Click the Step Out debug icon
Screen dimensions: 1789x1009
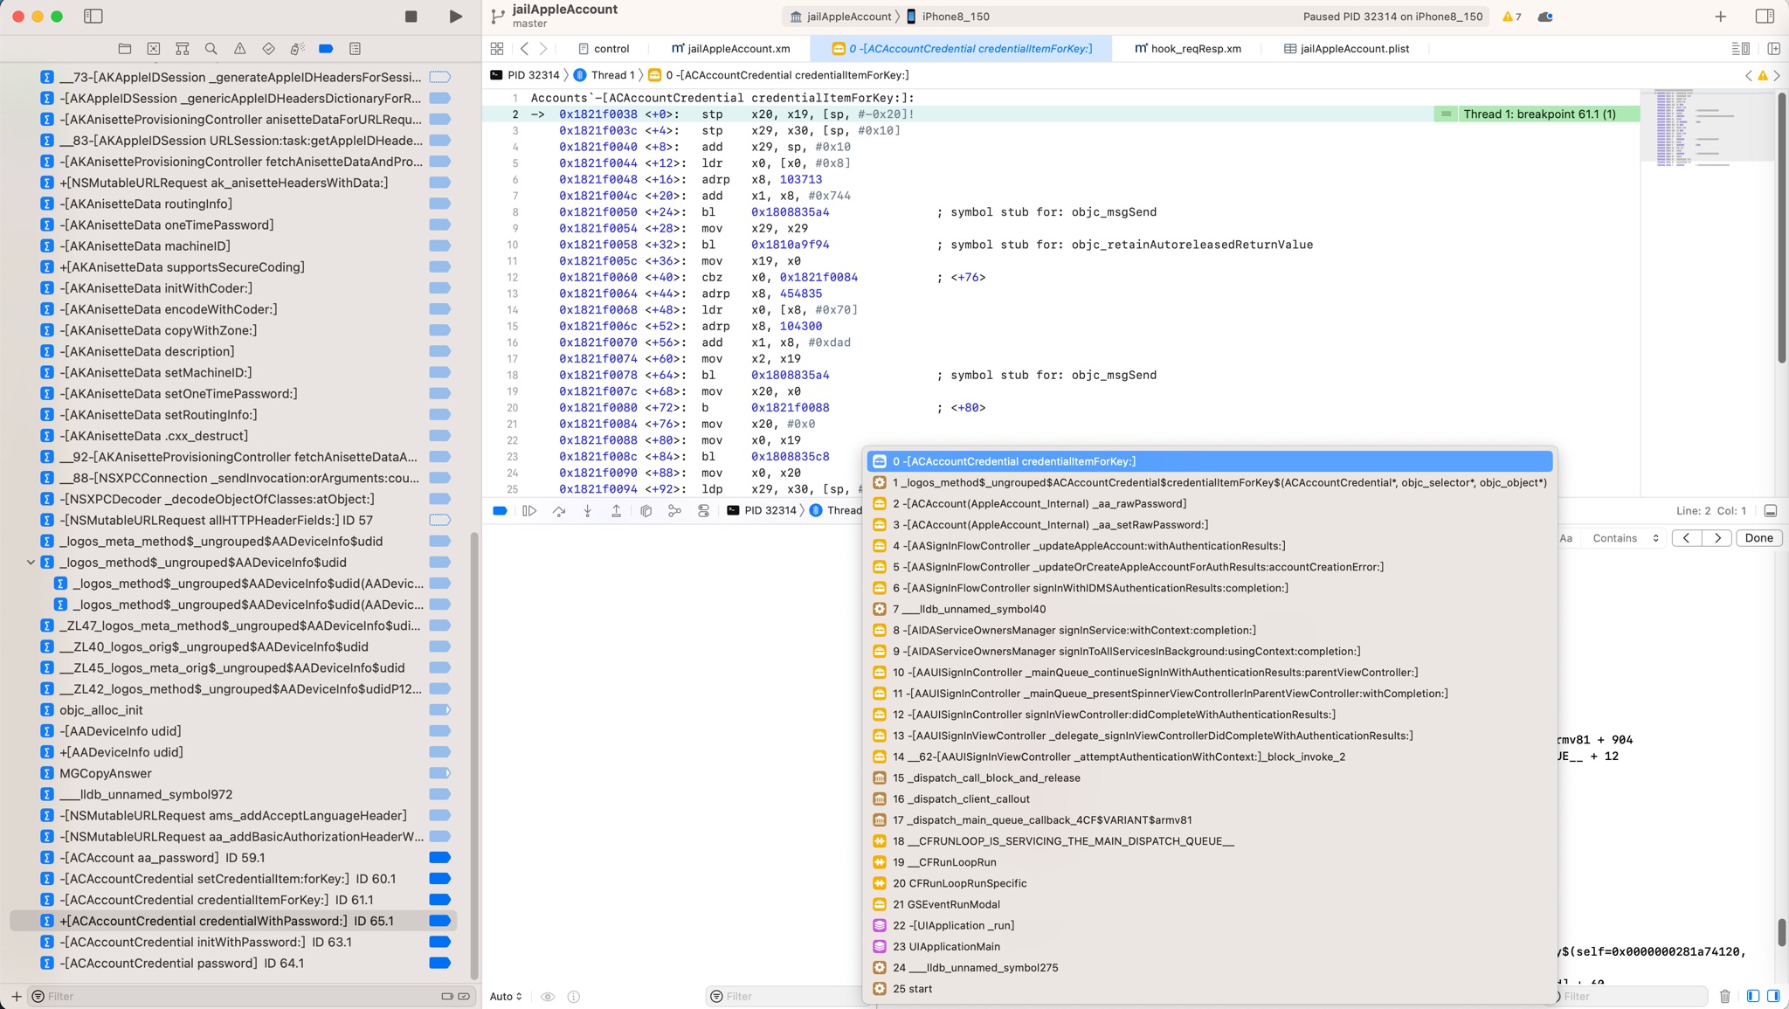click(x=617, y=511)
